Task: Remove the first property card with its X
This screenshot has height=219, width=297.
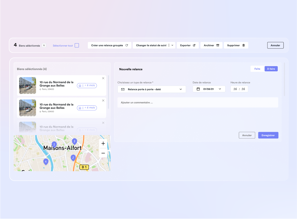Action: [103, 78]
